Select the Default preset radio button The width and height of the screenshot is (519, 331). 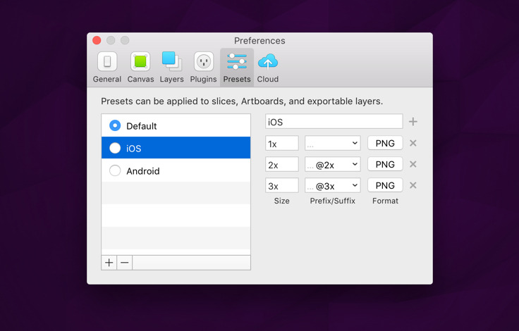[x=115, y=125]
